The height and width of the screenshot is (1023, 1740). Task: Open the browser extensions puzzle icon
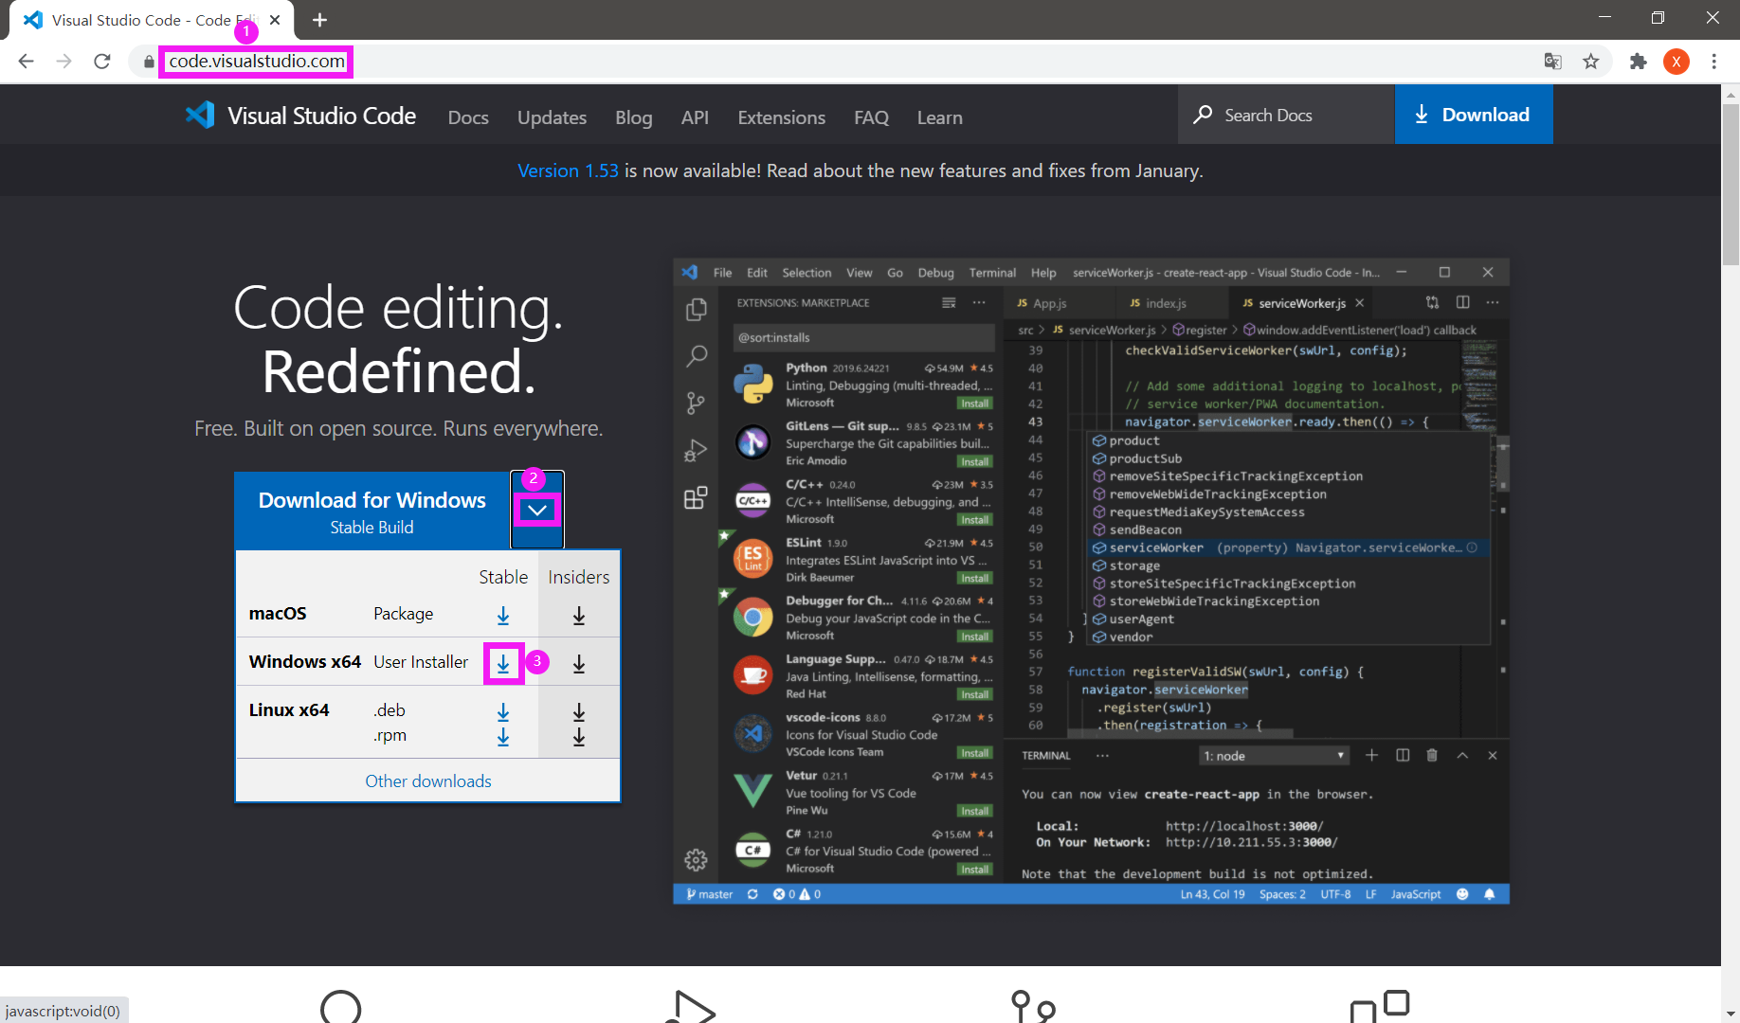[x=1638, y=62]
